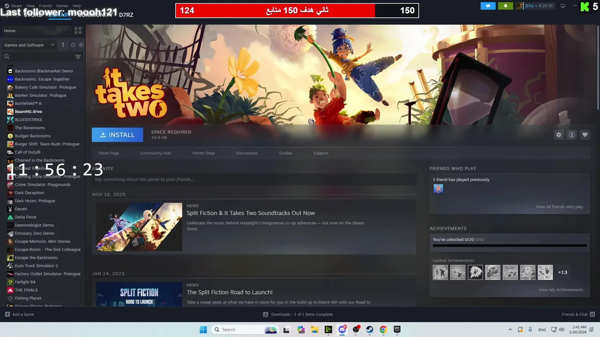The width and height of the screenshot is (600, 337).
Task: Open the Friends menu
Action: coord(45,6)
